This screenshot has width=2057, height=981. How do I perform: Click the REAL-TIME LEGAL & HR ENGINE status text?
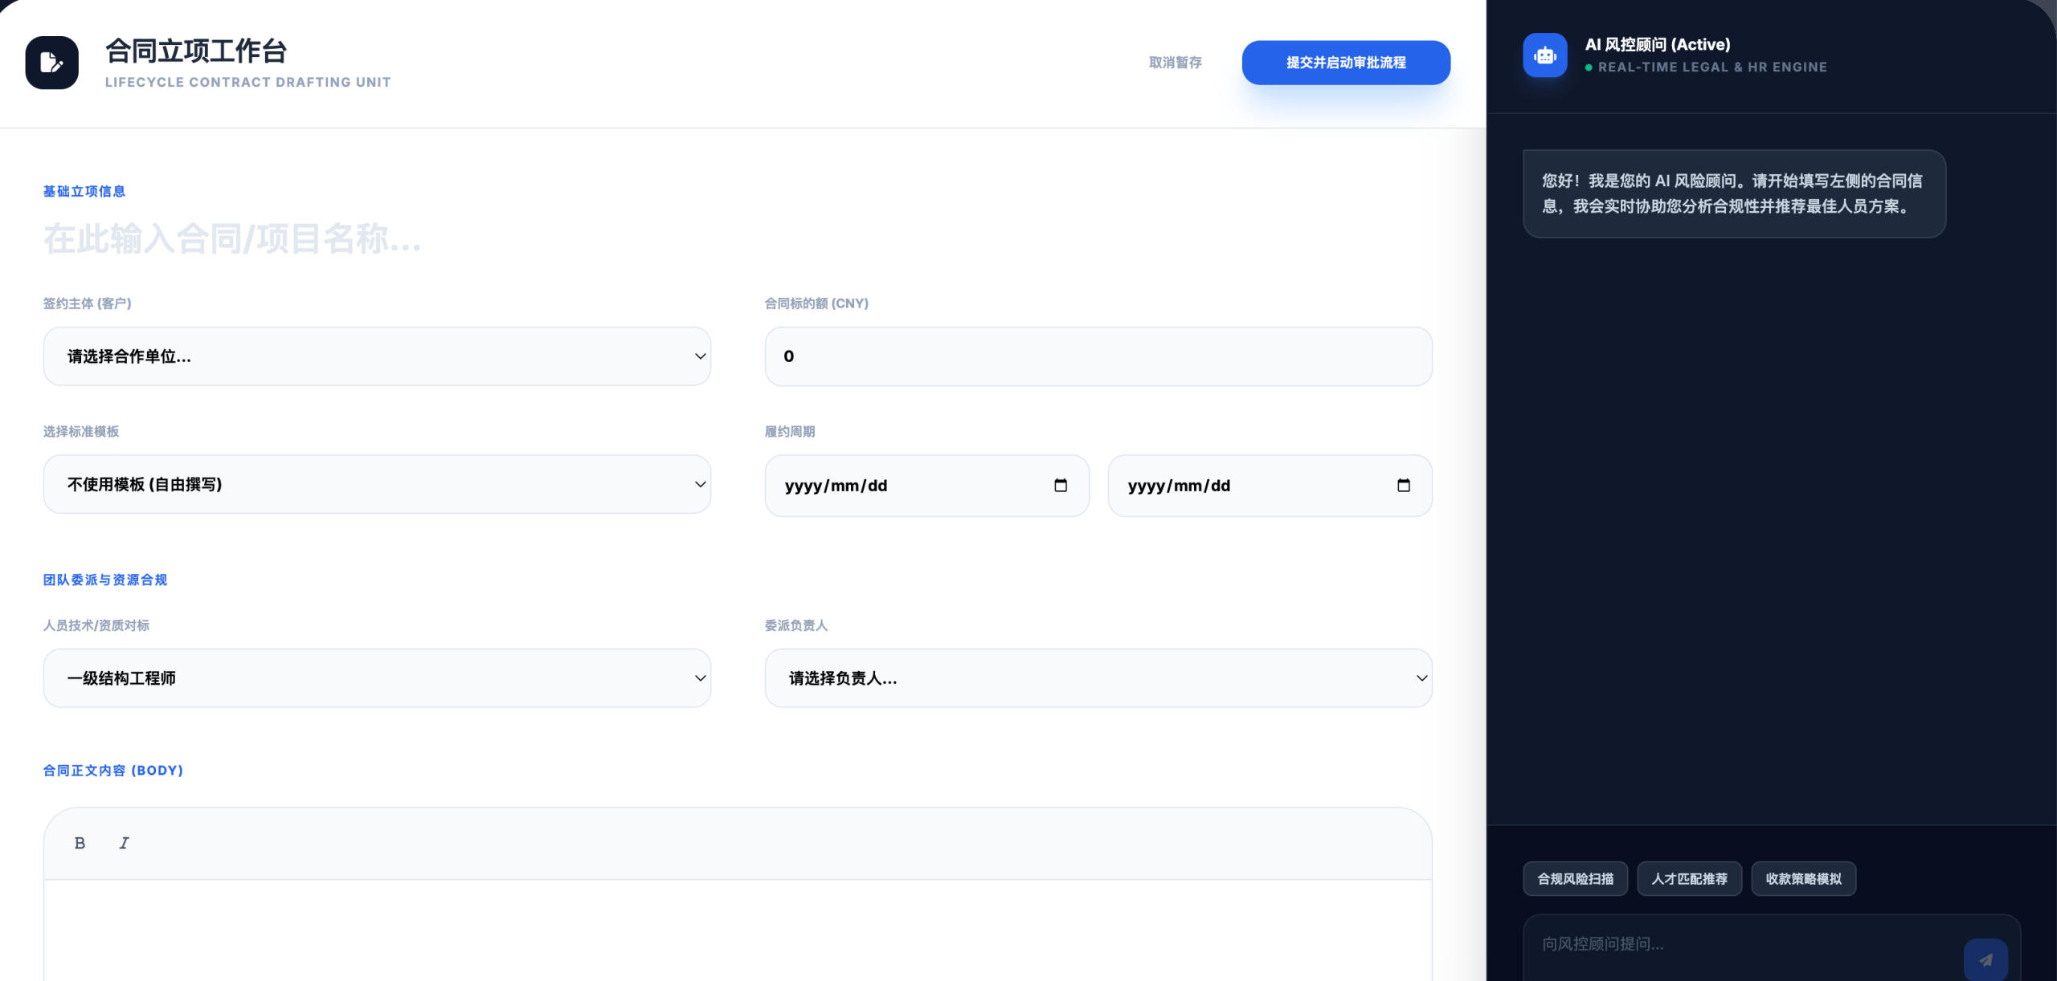click(x=1712, y=67)
